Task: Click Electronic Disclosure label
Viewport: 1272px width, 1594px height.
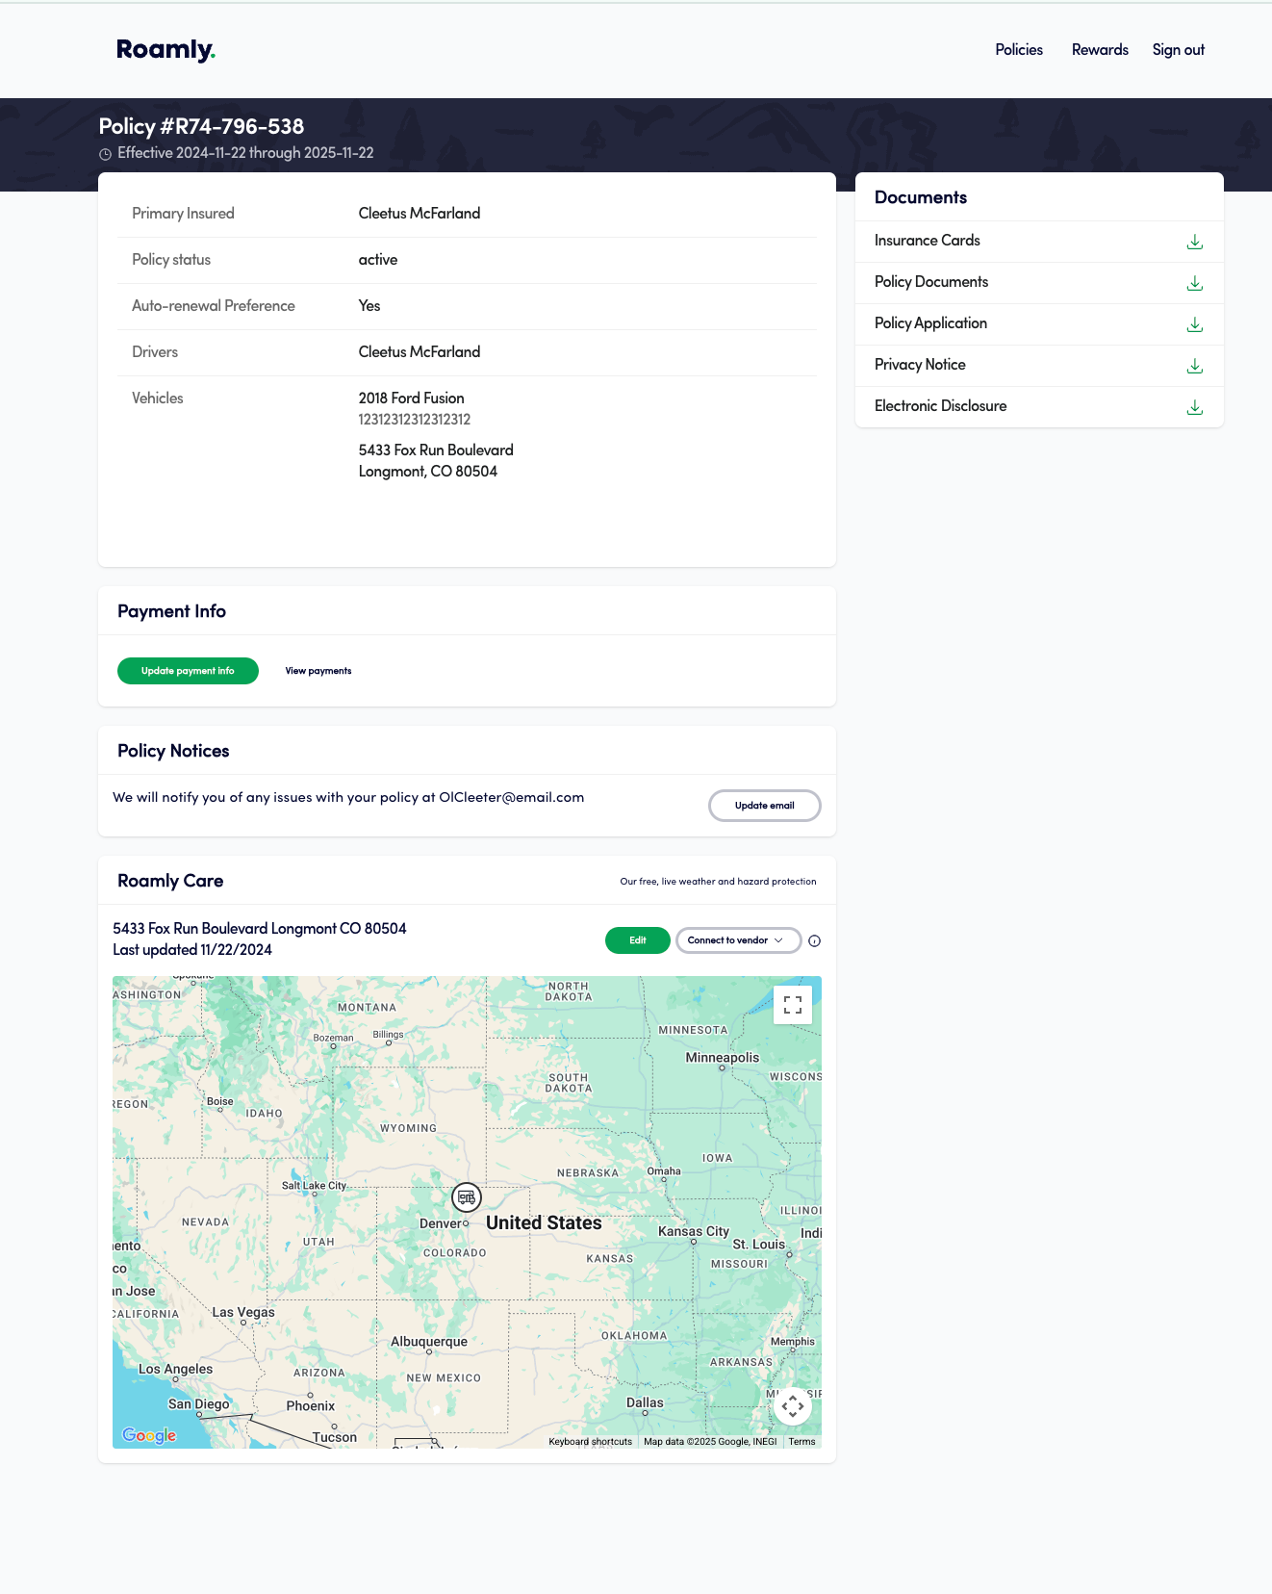Action: tap(940, 406)
